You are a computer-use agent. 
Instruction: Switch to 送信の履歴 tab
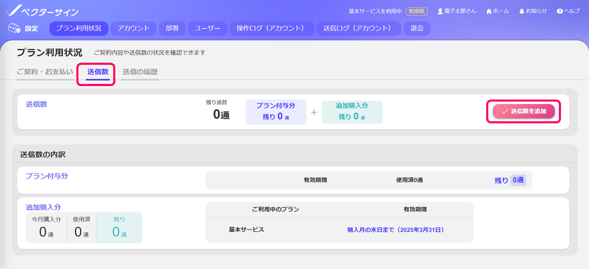(140, 72)
